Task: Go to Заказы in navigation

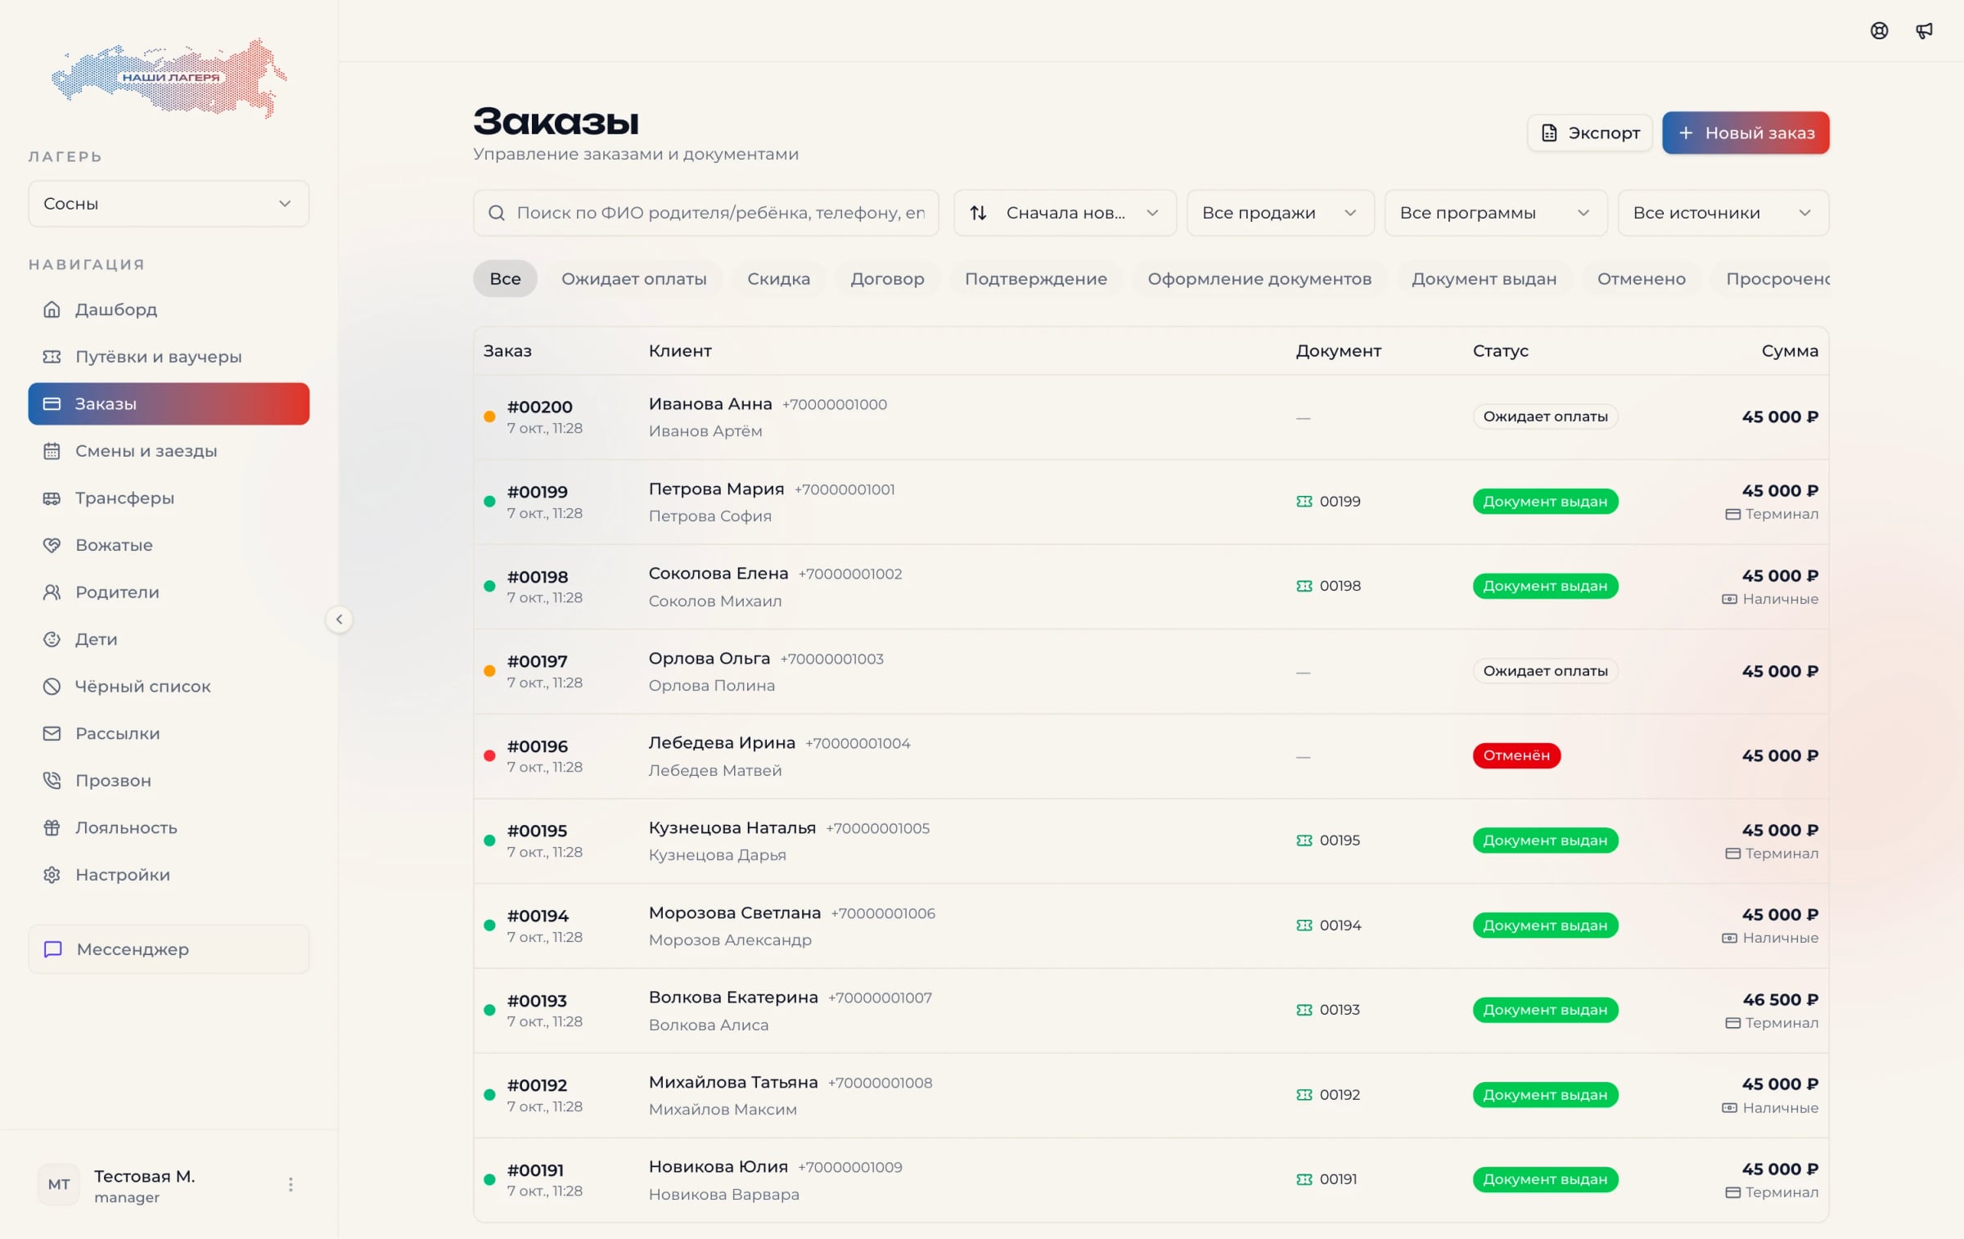Action: pyautogui.click(x=169, y=403)
